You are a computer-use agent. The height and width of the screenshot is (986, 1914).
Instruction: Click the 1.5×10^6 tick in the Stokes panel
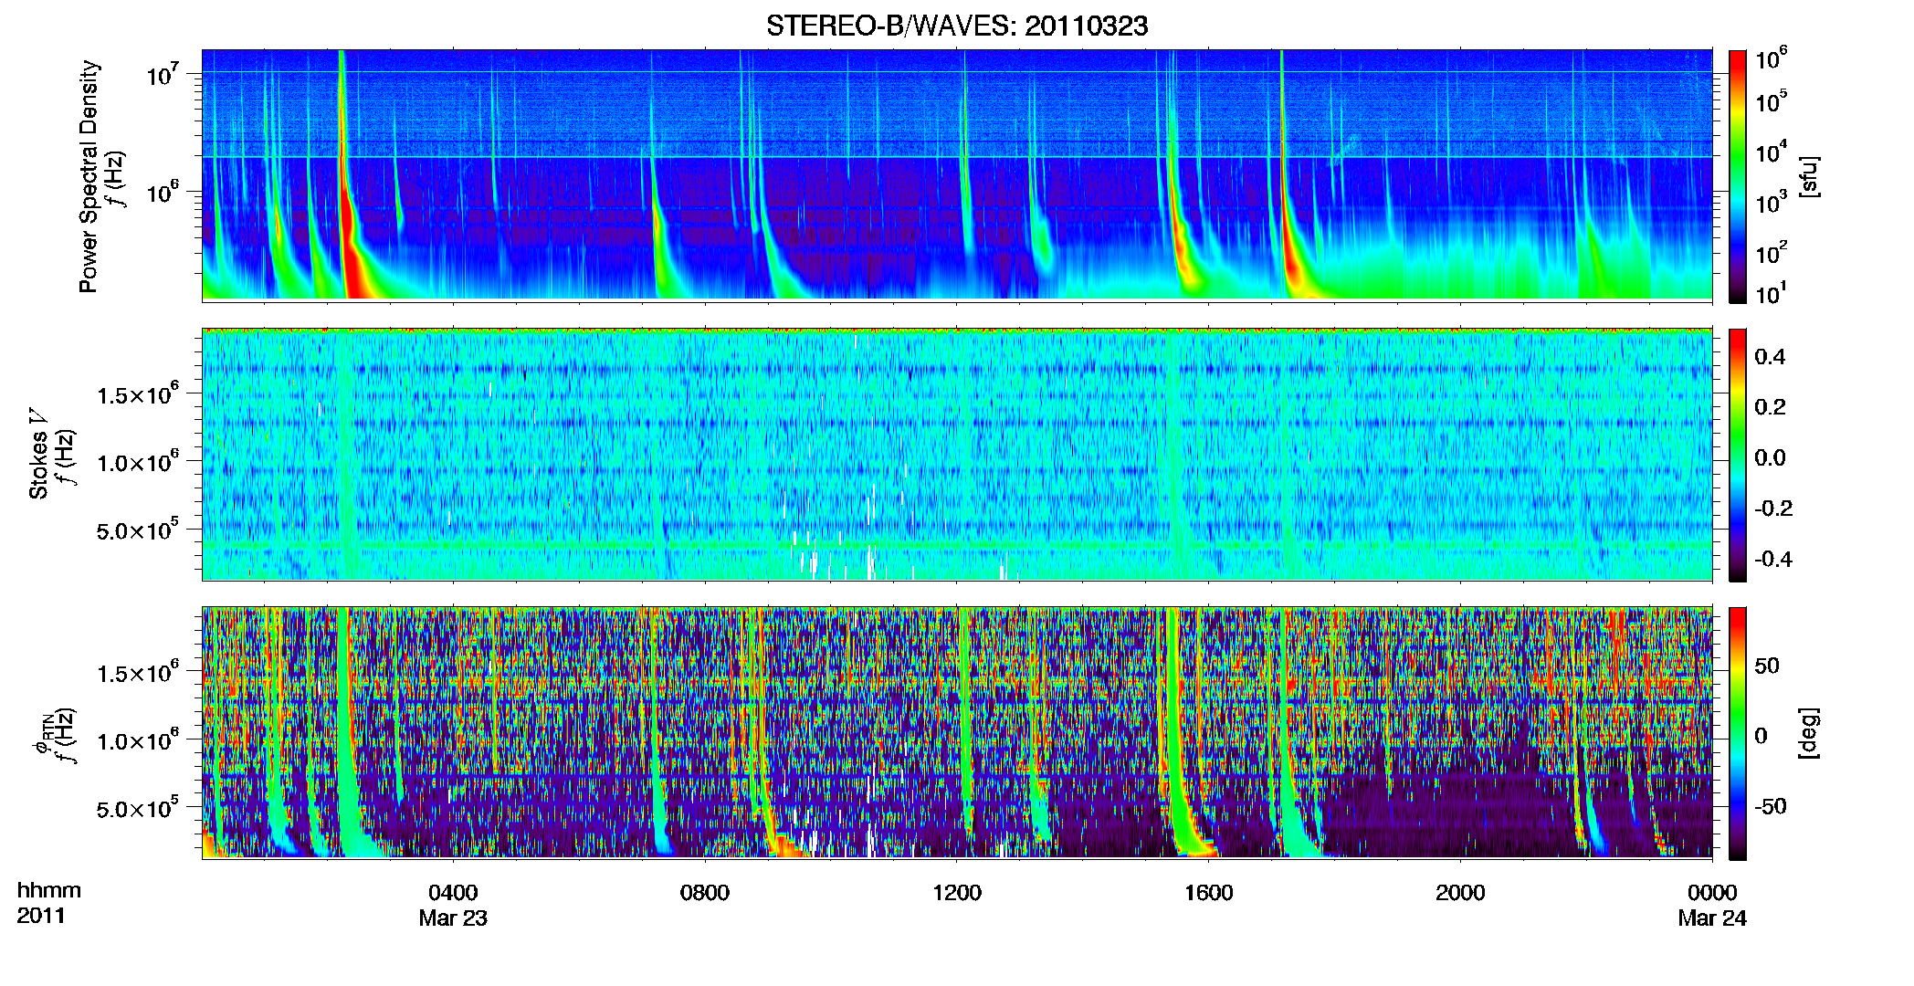[x=138, y=394]
